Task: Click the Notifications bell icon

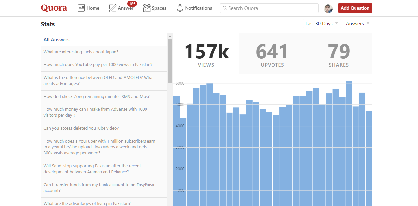Action: [x=180, y=8]
